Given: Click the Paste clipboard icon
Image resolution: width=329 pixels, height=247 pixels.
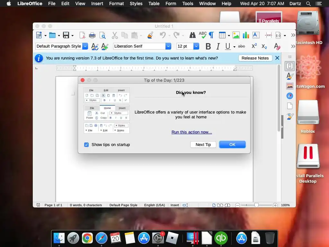Looking at the screenshot, I should 134,35.
